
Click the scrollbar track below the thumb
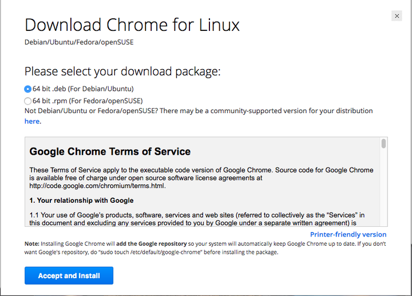383,187
